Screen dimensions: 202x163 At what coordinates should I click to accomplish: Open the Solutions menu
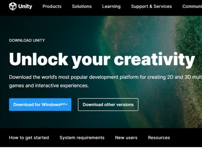pos(82,6)
